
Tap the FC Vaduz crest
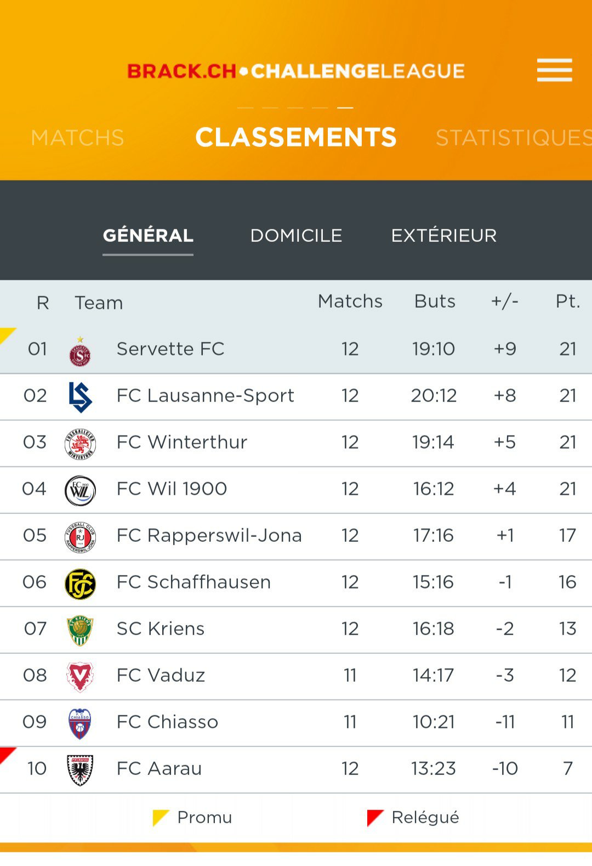click(80, 677)
